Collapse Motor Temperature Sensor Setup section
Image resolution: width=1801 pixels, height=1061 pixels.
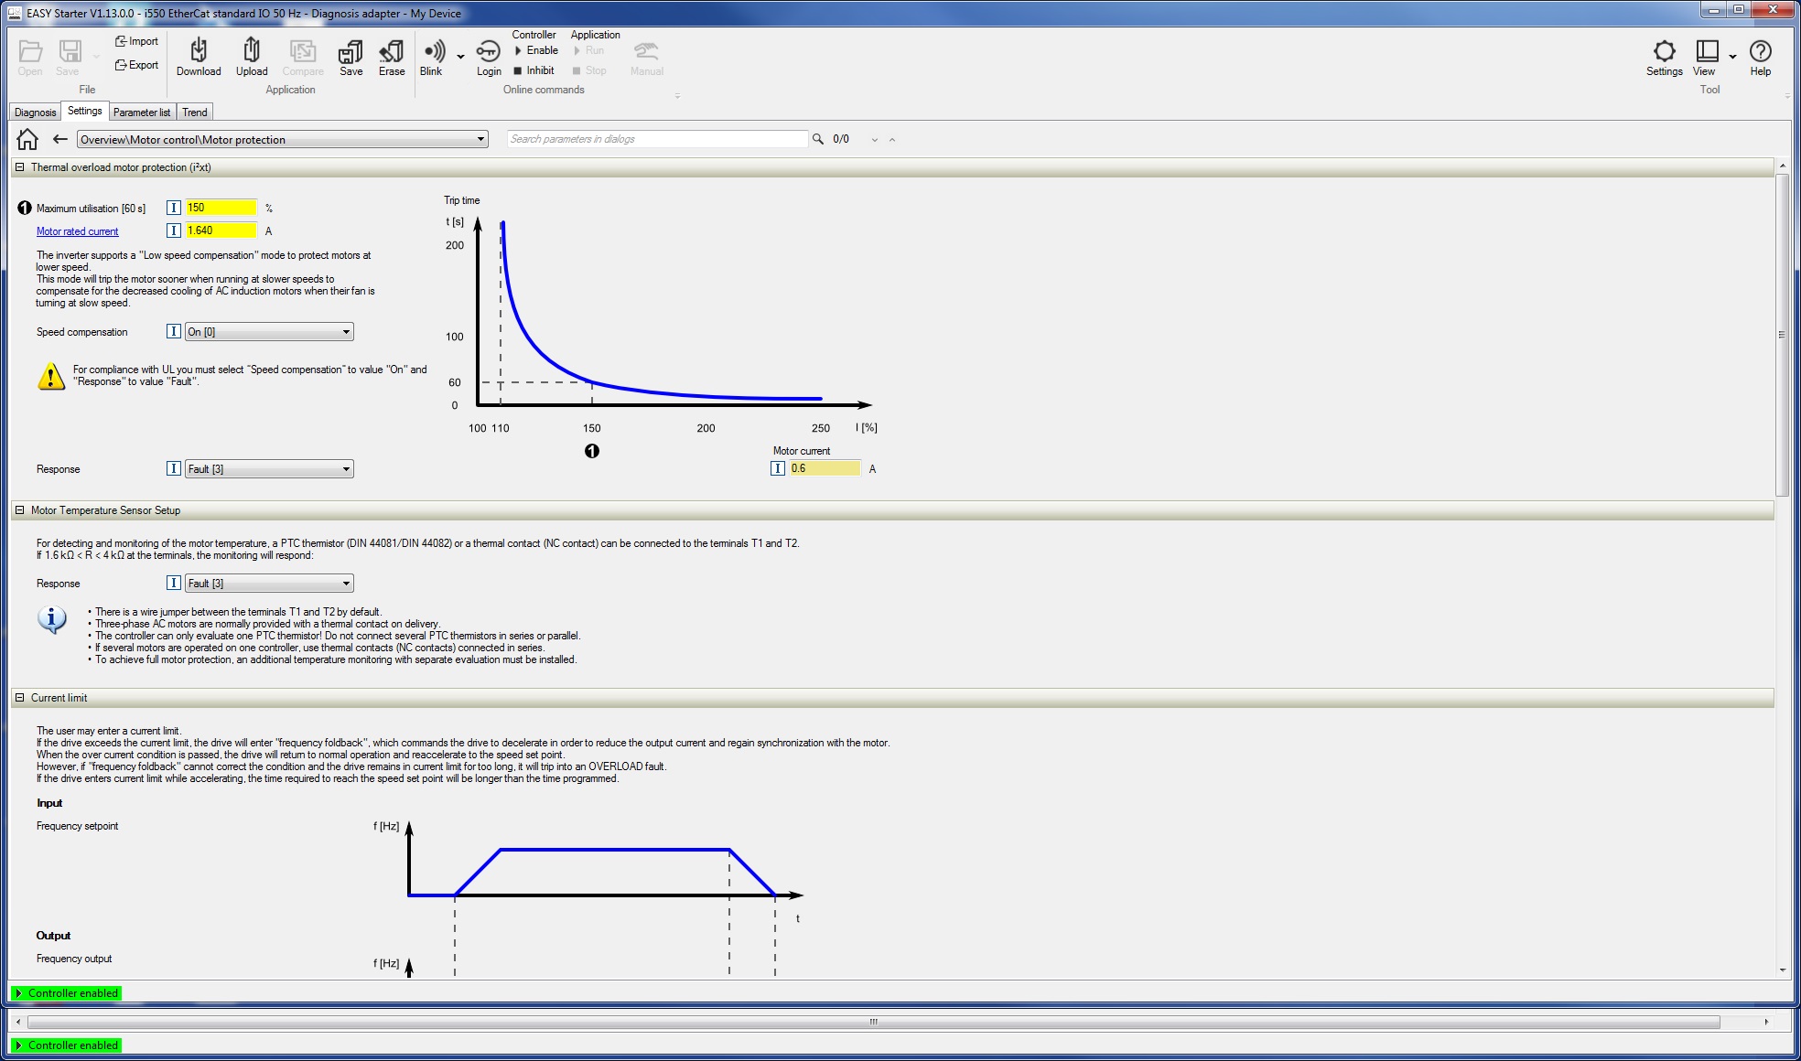[x=19, y=510]
